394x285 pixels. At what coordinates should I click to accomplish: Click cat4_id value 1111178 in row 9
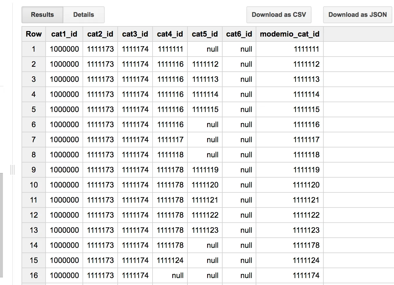click(170, 170)
